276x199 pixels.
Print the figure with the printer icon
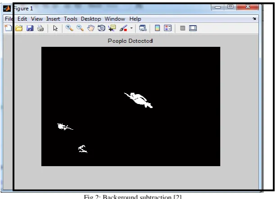click(x=41, y=28)
